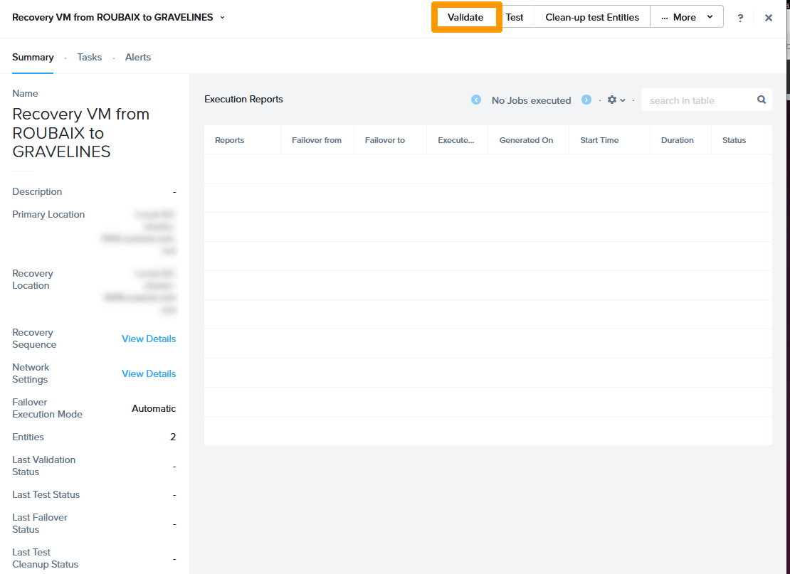Switch to the Alerts tab
The image size is (790, 574).
coord(138,57)
